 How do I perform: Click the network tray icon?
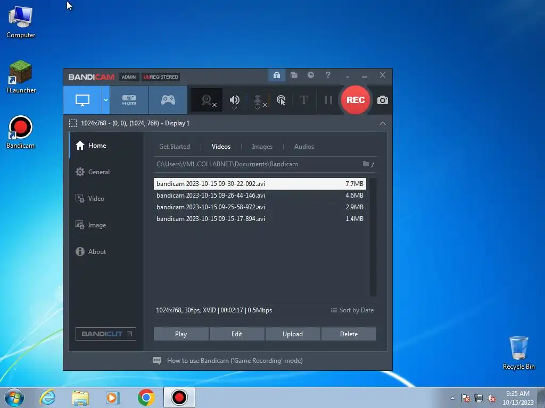[478, 398]
